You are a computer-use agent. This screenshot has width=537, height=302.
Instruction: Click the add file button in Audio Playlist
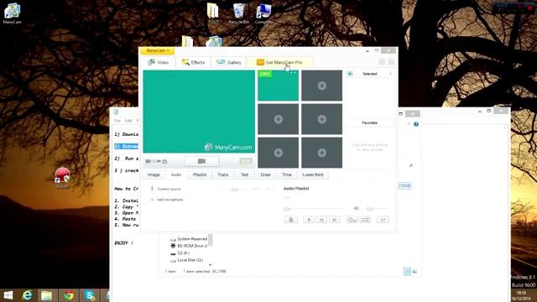click(291, 220)
